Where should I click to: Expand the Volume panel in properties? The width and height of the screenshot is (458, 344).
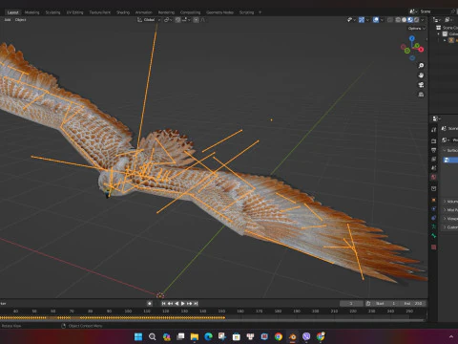[450, 202]
